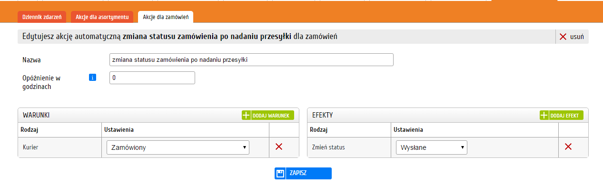Click the plus icon on Dodaj warunek
This screenshot has width=603, height=196.
coord(246,115)
